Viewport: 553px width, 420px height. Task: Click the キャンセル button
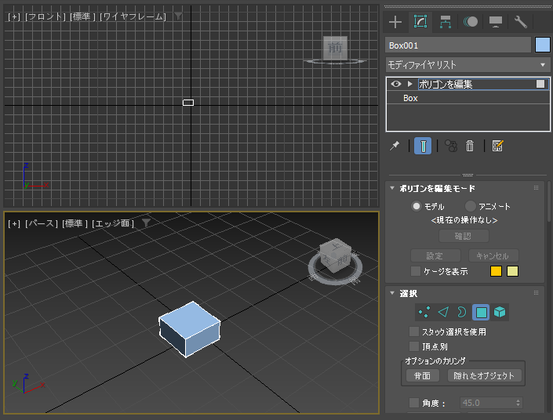pos(493,255)
